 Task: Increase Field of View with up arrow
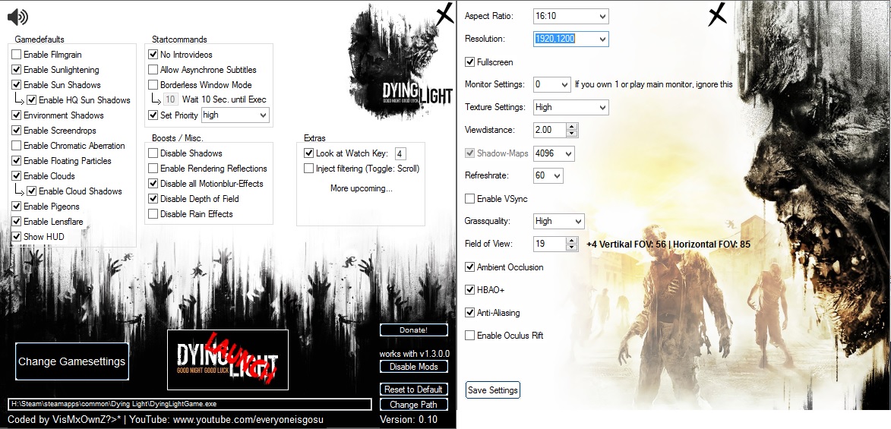coord(572,241)
